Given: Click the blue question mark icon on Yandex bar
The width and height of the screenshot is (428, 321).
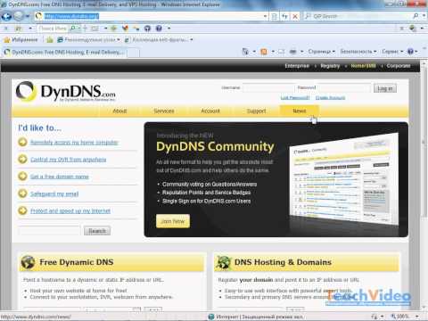Looking at the screenshot, I should [159, 29].
